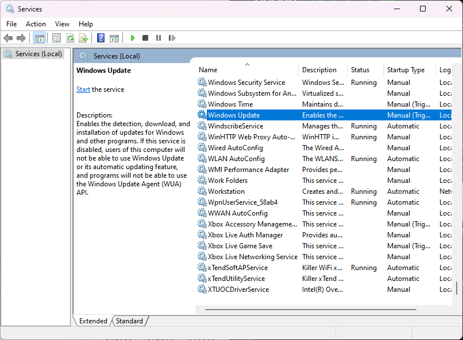Click the Forward arrow toolbar icon
The height and width of the screenshot is (340, 463).
point(21,38)
